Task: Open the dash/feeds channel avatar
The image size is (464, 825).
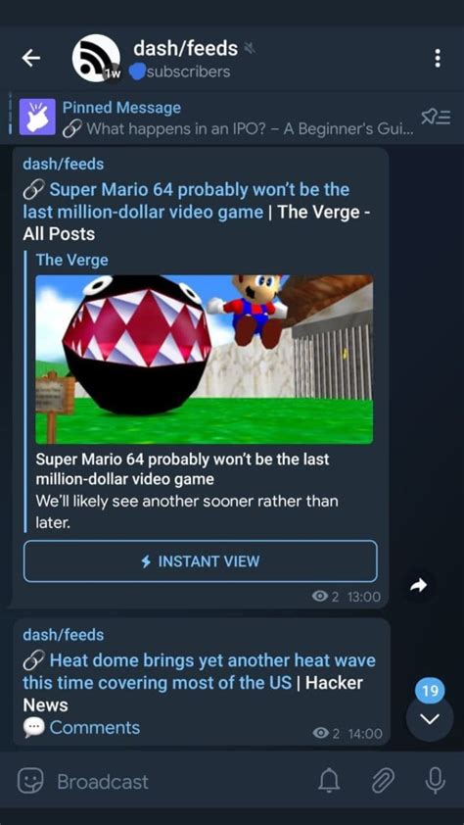Action: click(x=96, y=59)
